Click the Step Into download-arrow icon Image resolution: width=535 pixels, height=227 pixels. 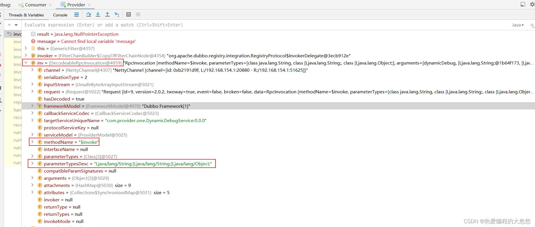point(98,14)
